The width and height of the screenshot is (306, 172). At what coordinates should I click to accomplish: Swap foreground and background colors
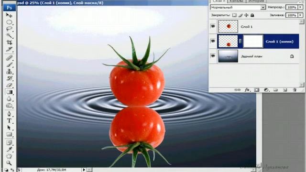tap(12, 170)
